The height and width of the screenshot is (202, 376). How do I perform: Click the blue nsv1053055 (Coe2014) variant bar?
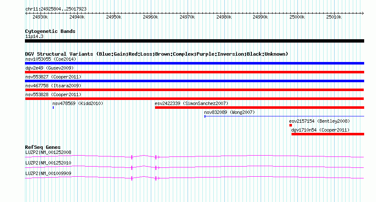click(x=194, y=63)
